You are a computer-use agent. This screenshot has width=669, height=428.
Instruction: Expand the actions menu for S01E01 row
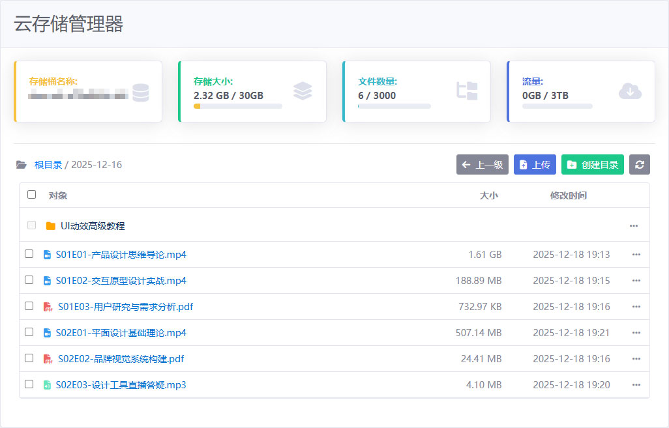636,255
